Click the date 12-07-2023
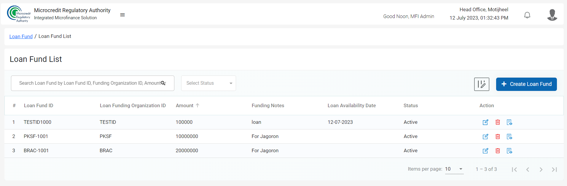 [x=340, y=122]
